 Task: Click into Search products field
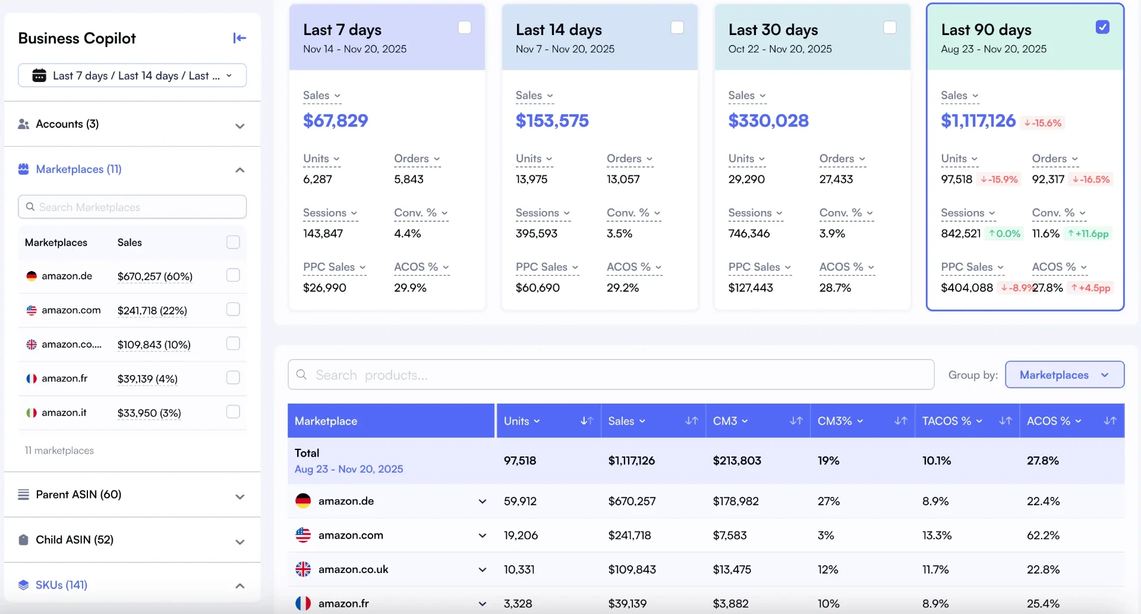(611, 374)
